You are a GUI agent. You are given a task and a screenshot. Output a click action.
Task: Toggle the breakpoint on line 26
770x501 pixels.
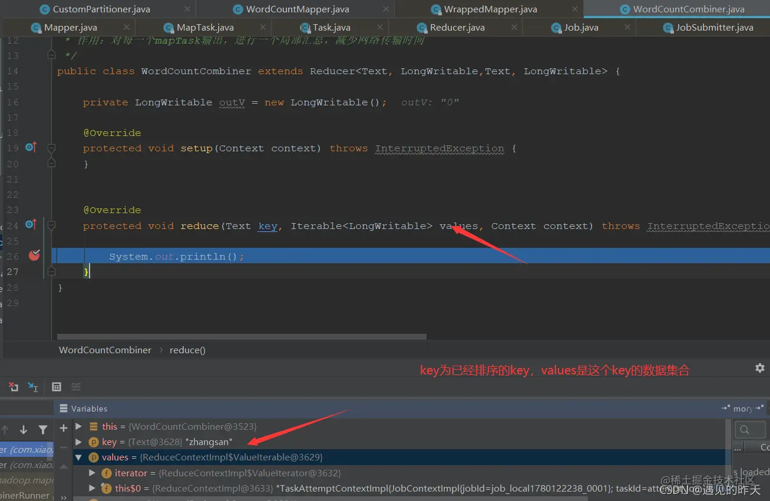coord(34,256)
